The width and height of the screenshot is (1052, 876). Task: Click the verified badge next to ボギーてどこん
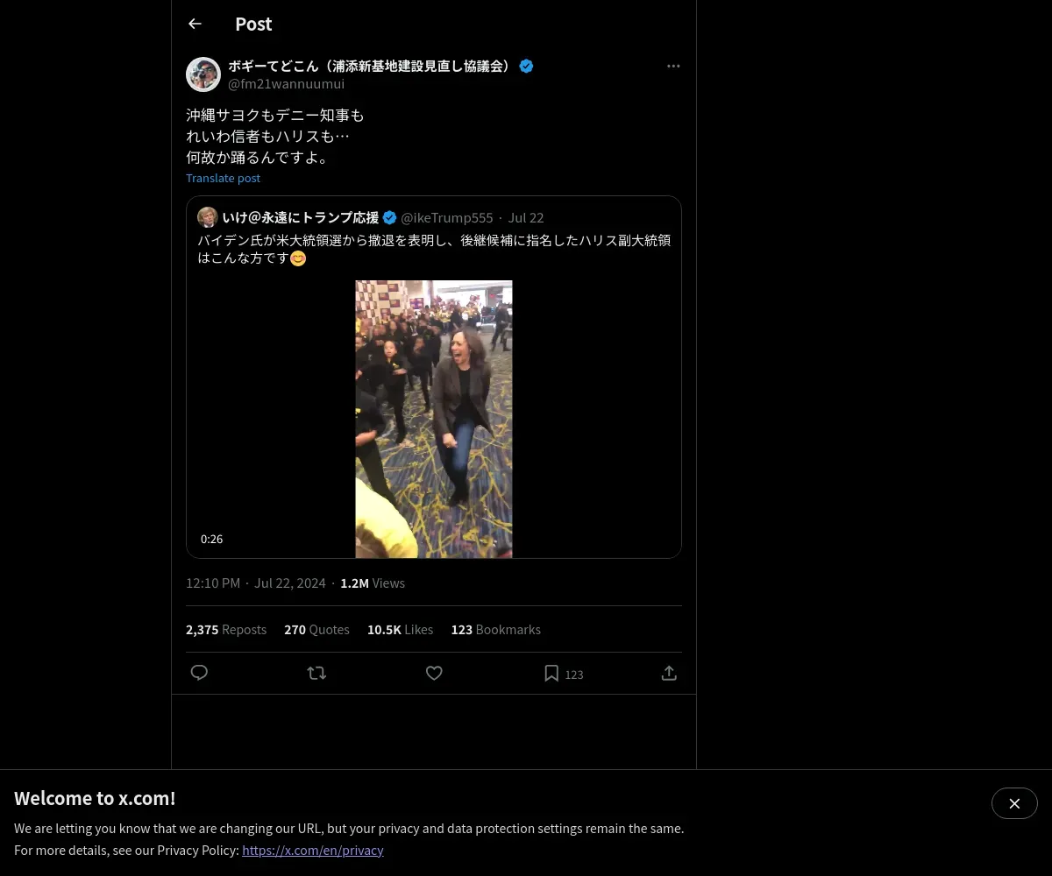click(526, 66)
